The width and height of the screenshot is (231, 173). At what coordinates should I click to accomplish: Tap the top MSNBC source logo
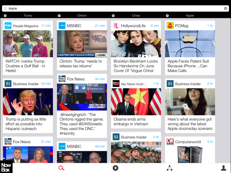coord(62,25)
